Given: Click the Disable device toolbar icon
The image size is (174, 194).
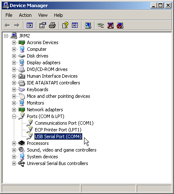Looking at the screenshot, I should point(120,25).
